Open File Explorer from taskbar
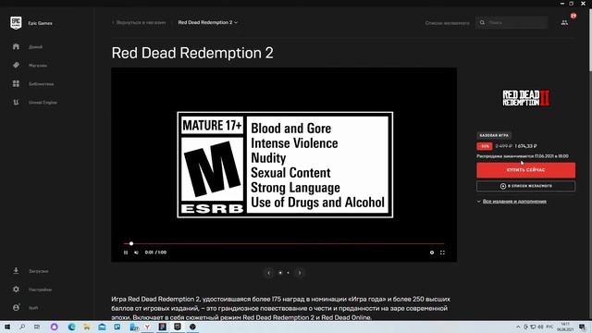The width and height of the screenshot is (592, 333). 87,327
